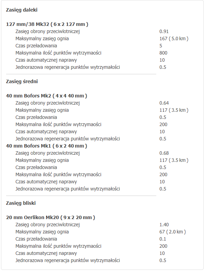Click the "Zasięg bliski" section heading
205x275 pixels.
point(21,203)
